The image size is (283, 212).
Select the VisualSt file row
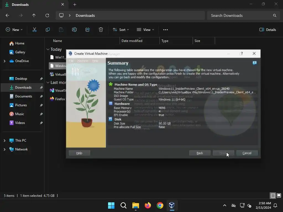(x=58, y=91)
